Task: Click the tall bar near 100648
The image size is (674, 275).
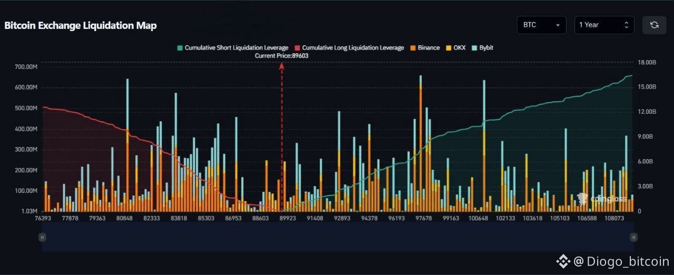Action: [484, 146]
